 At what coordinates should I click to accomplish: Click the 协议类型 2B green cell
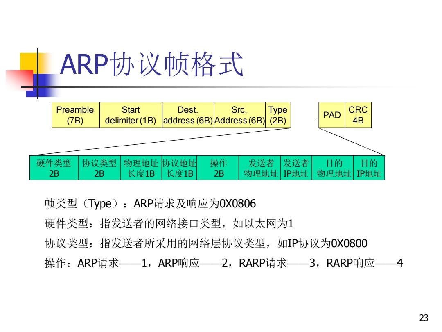[x=99, y=168]
